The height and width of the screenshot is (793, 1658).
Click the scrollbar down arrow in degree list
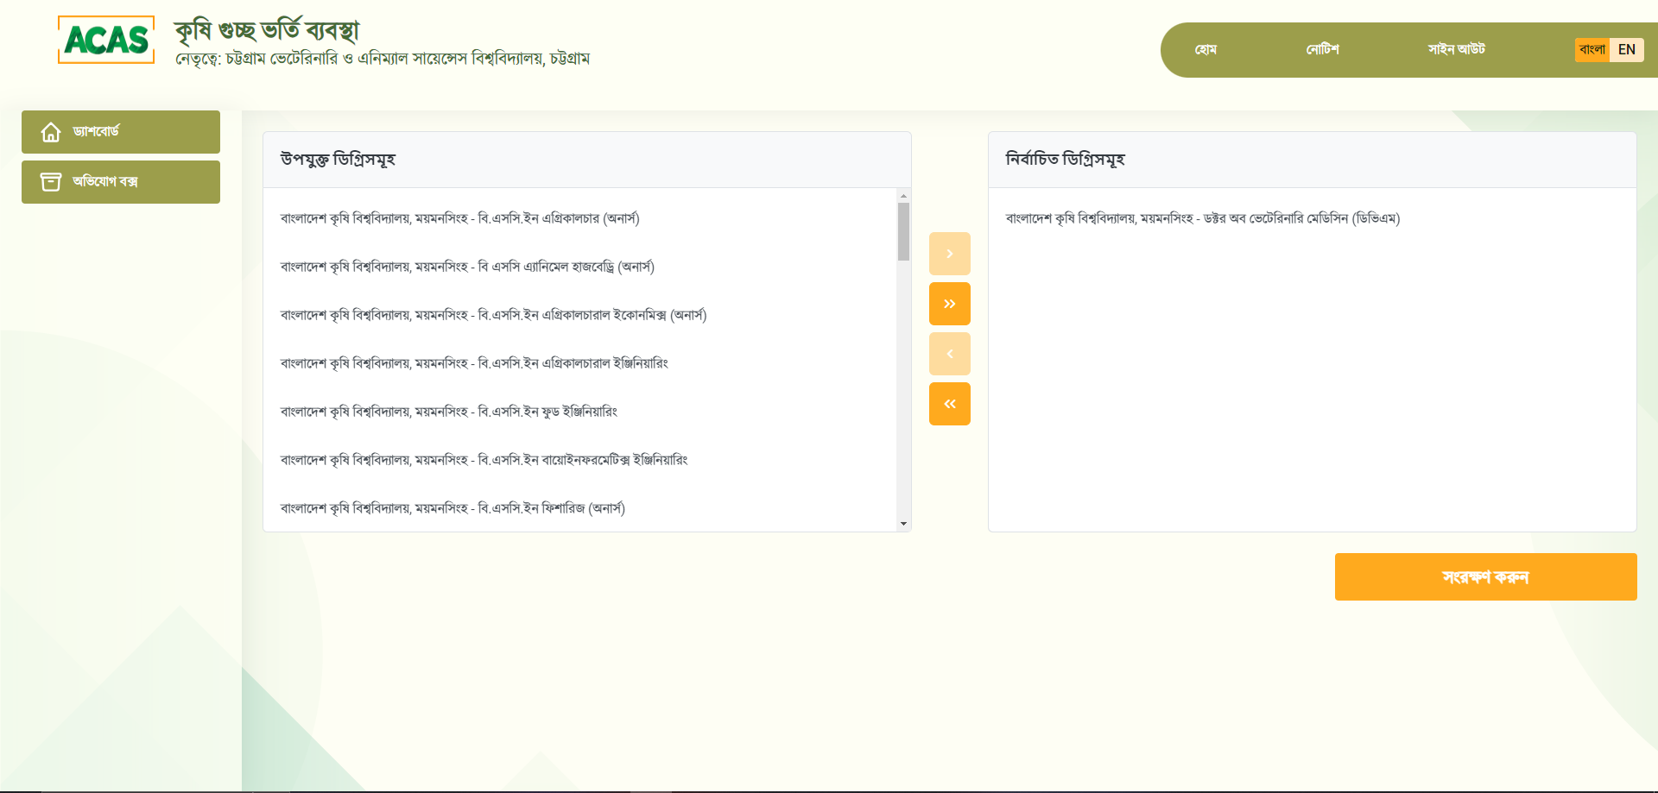[903, 524]
